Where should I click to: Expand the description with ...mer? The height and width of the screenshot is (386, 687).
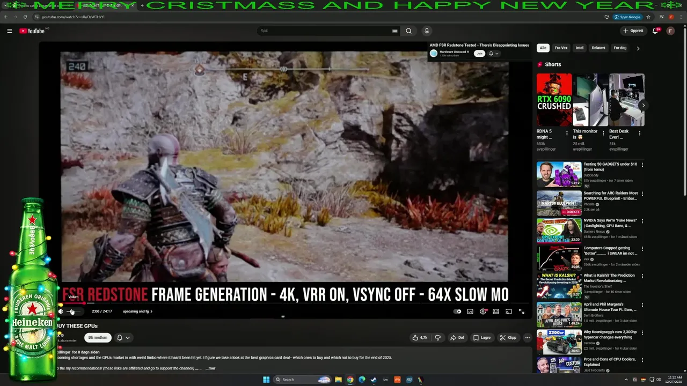[x=210, y=368]
